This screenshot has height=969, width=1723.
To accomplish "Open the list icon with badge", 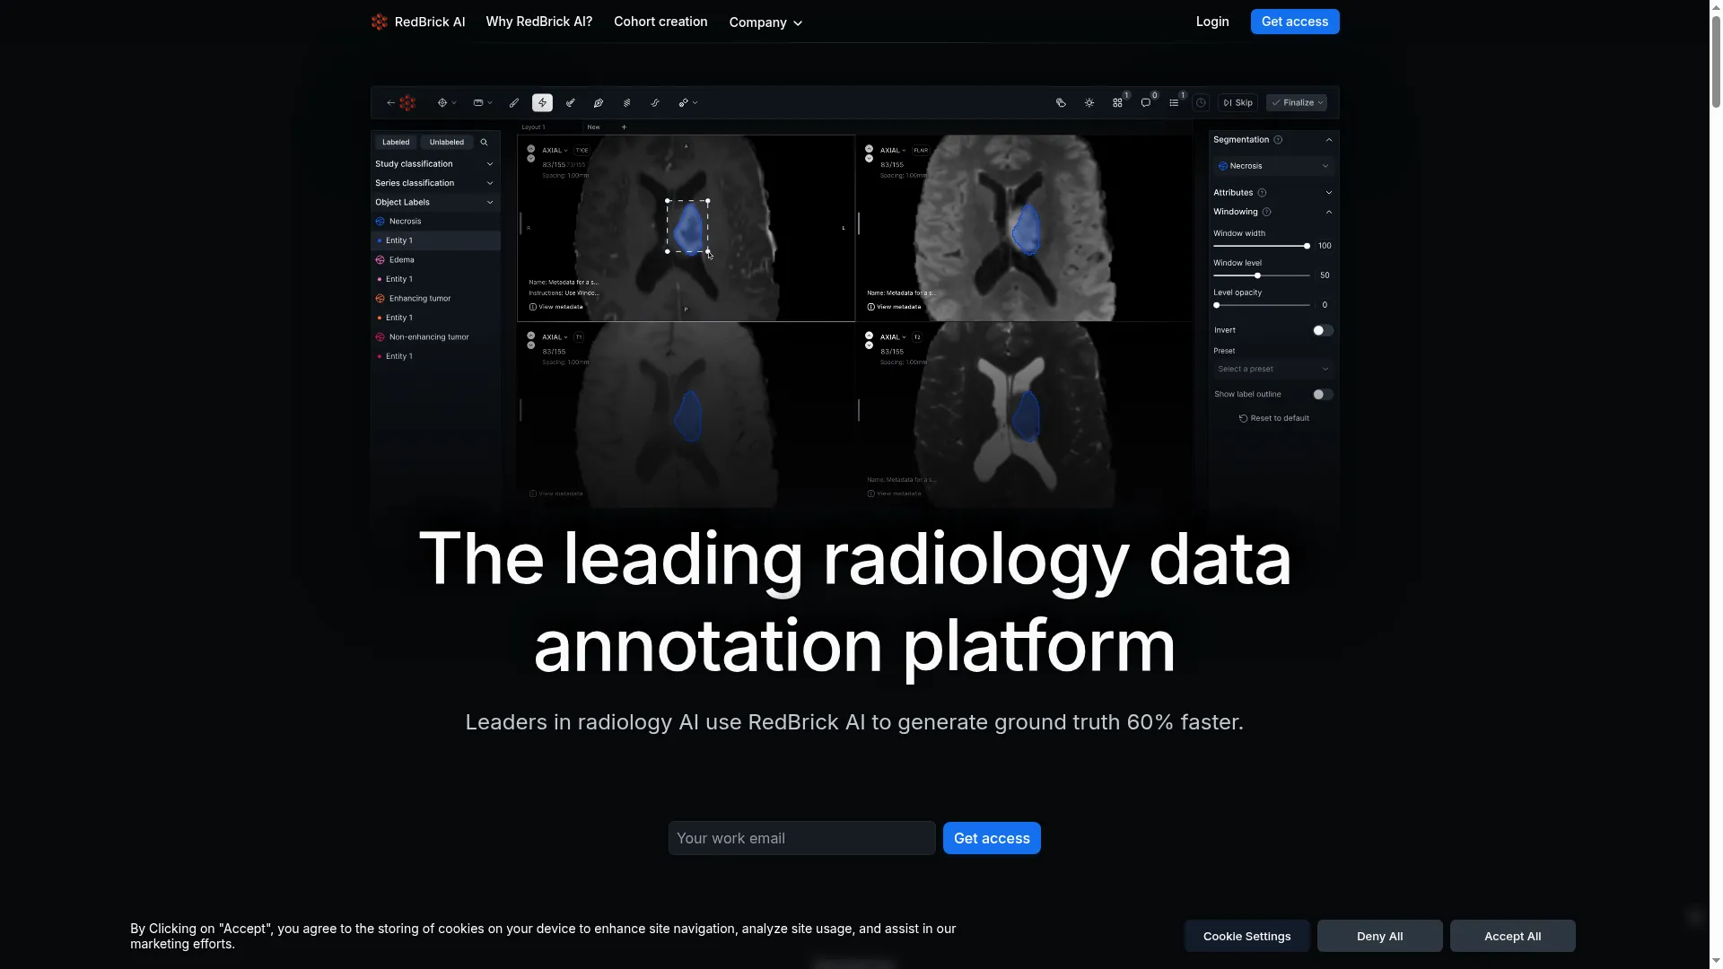I will click(x=1174, y=103).
